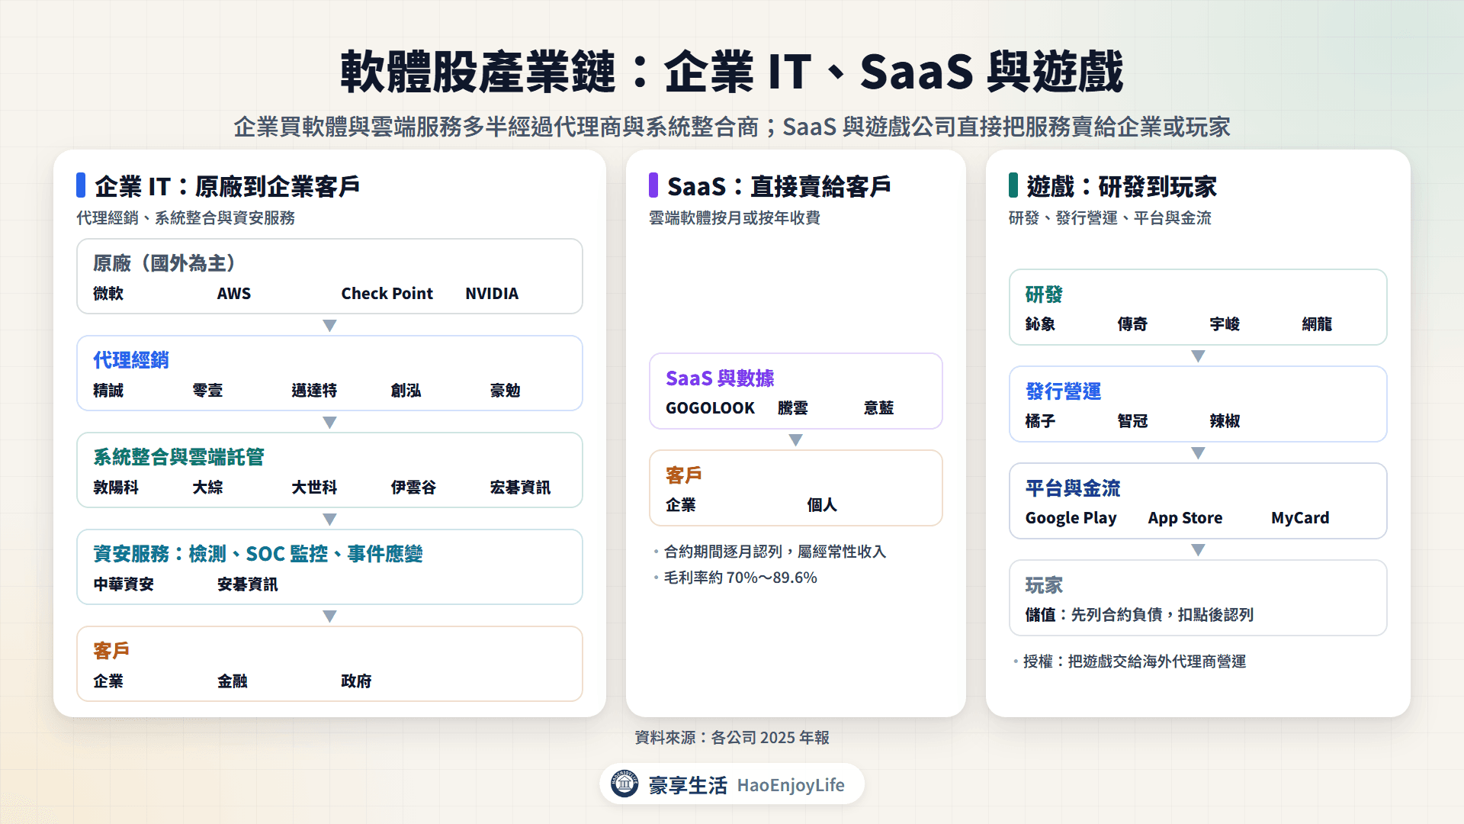Click 'NVIDIA' in the vendor row

[492, 294]
